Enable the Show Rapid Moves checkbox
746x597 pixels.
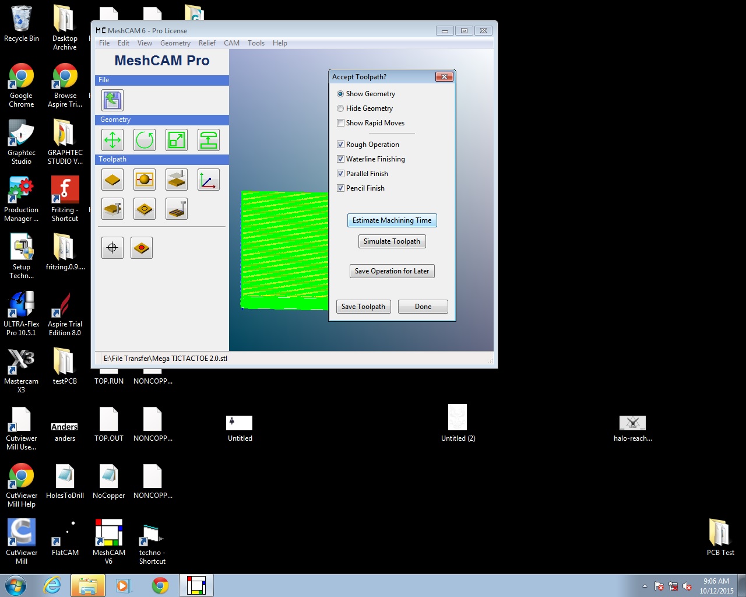340,123
